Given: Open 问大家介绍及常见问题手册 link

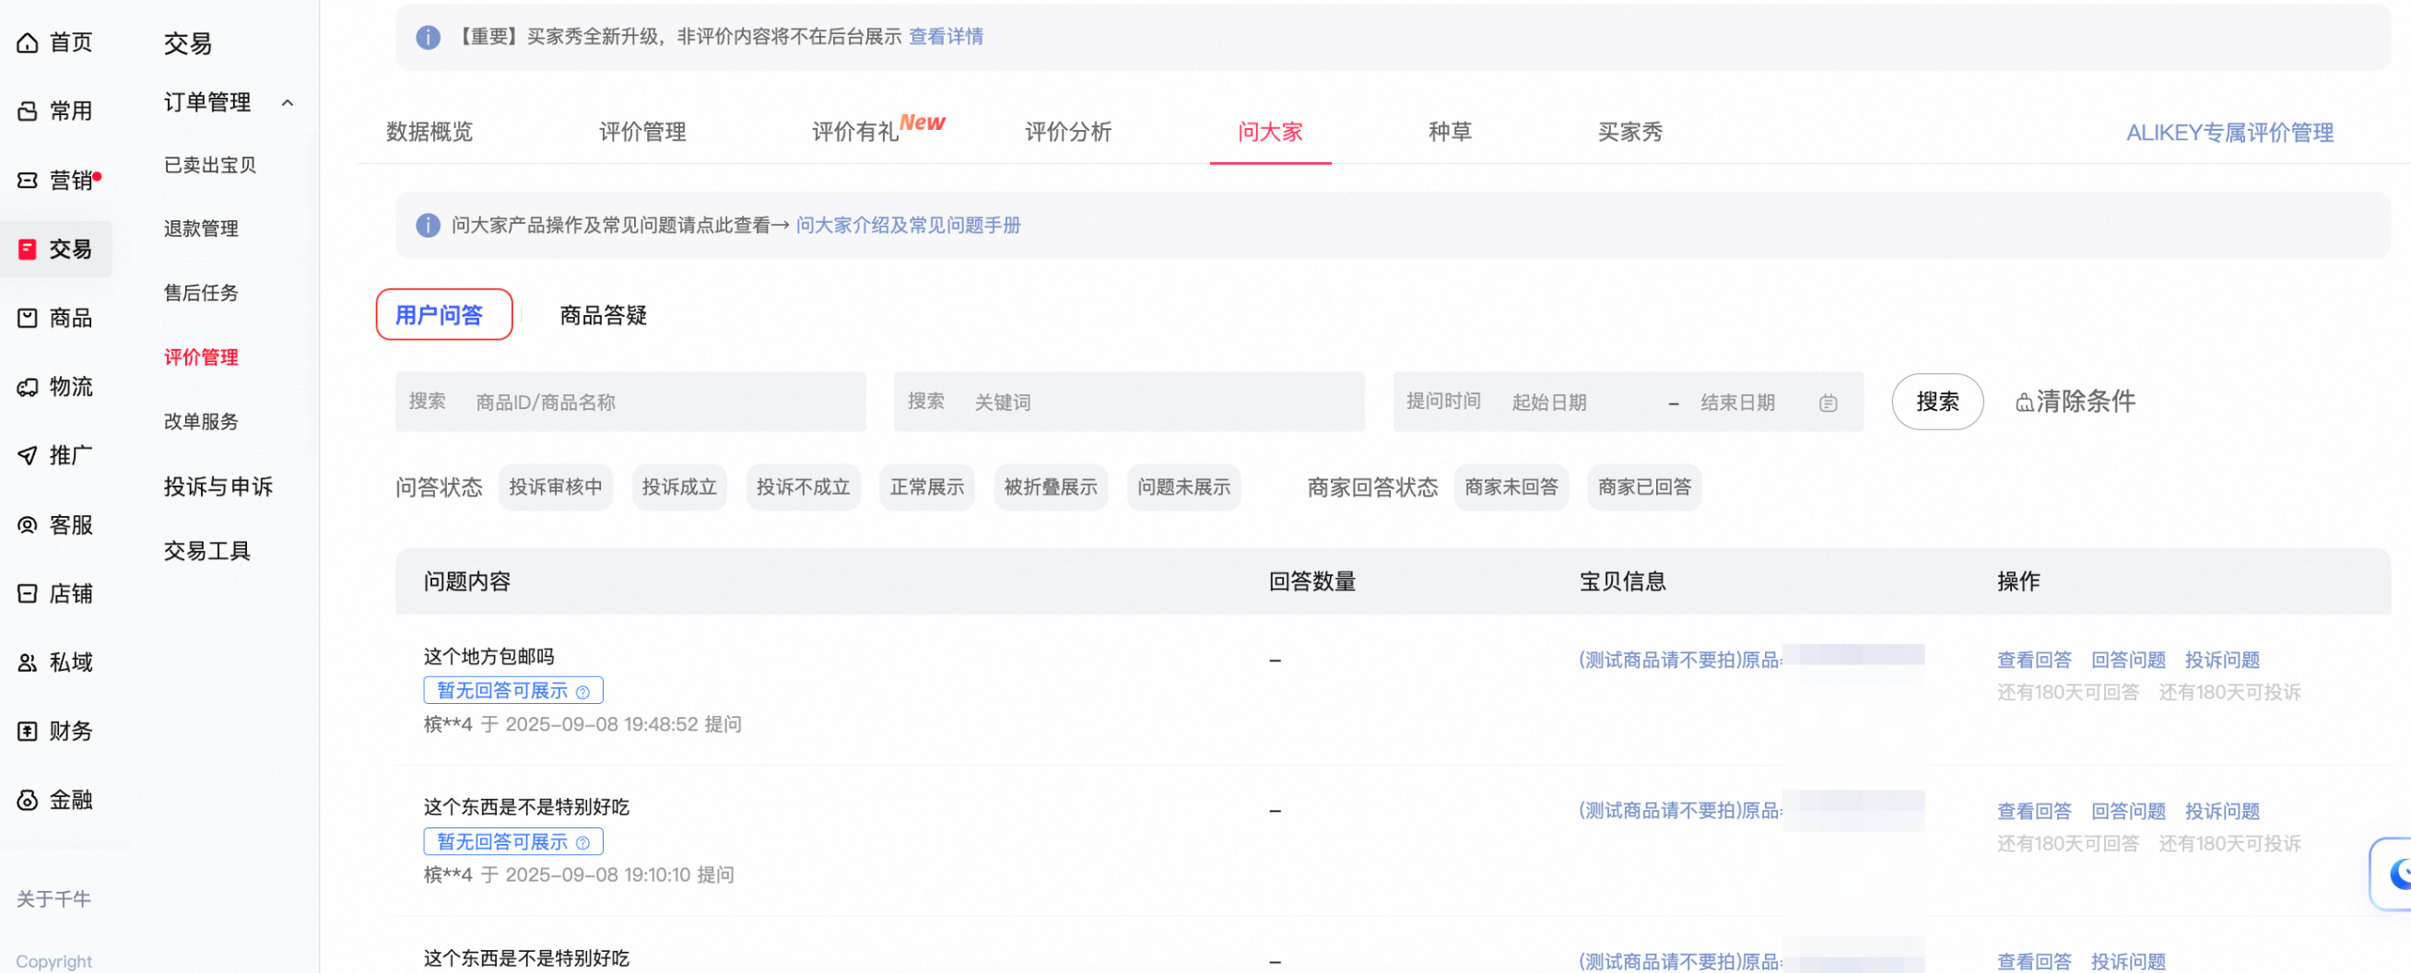Looking at the screenshot, I should [908, 226].
